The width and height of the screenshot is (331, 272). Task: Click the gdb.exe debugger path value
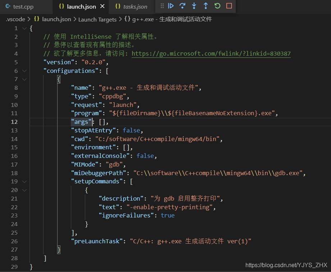pyautogui.click(x=218, y=173)
